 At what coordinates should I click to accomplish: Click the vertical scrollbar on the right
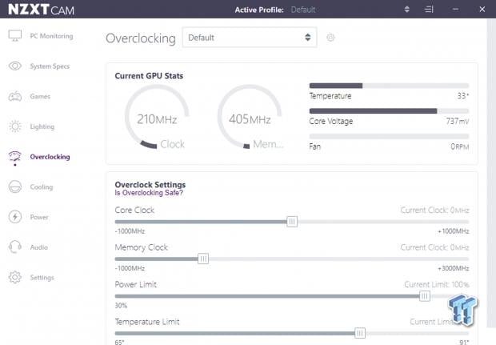click(491, 174)
